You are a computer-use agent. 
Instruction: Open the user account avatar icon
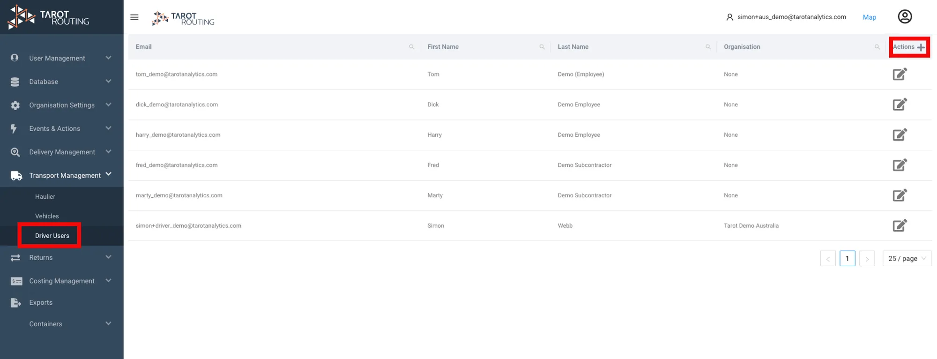(905, 17)
